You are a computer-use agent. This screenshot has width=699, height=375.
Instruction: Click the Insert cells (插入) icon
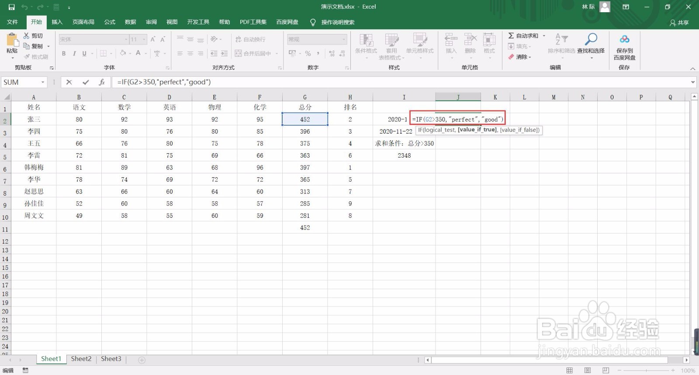451,40
